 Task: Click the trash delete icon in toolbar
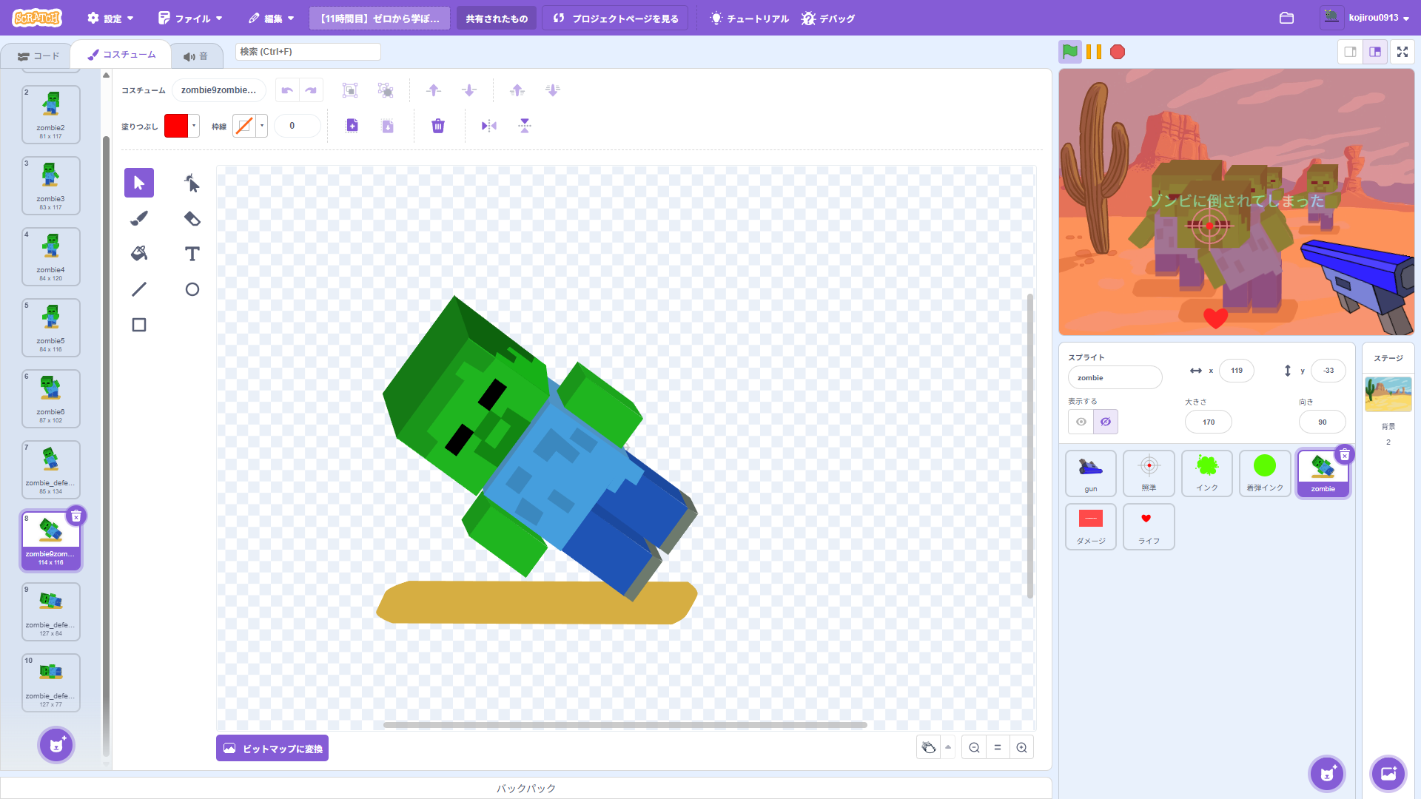pyautogui.click(x=438, y=126)
